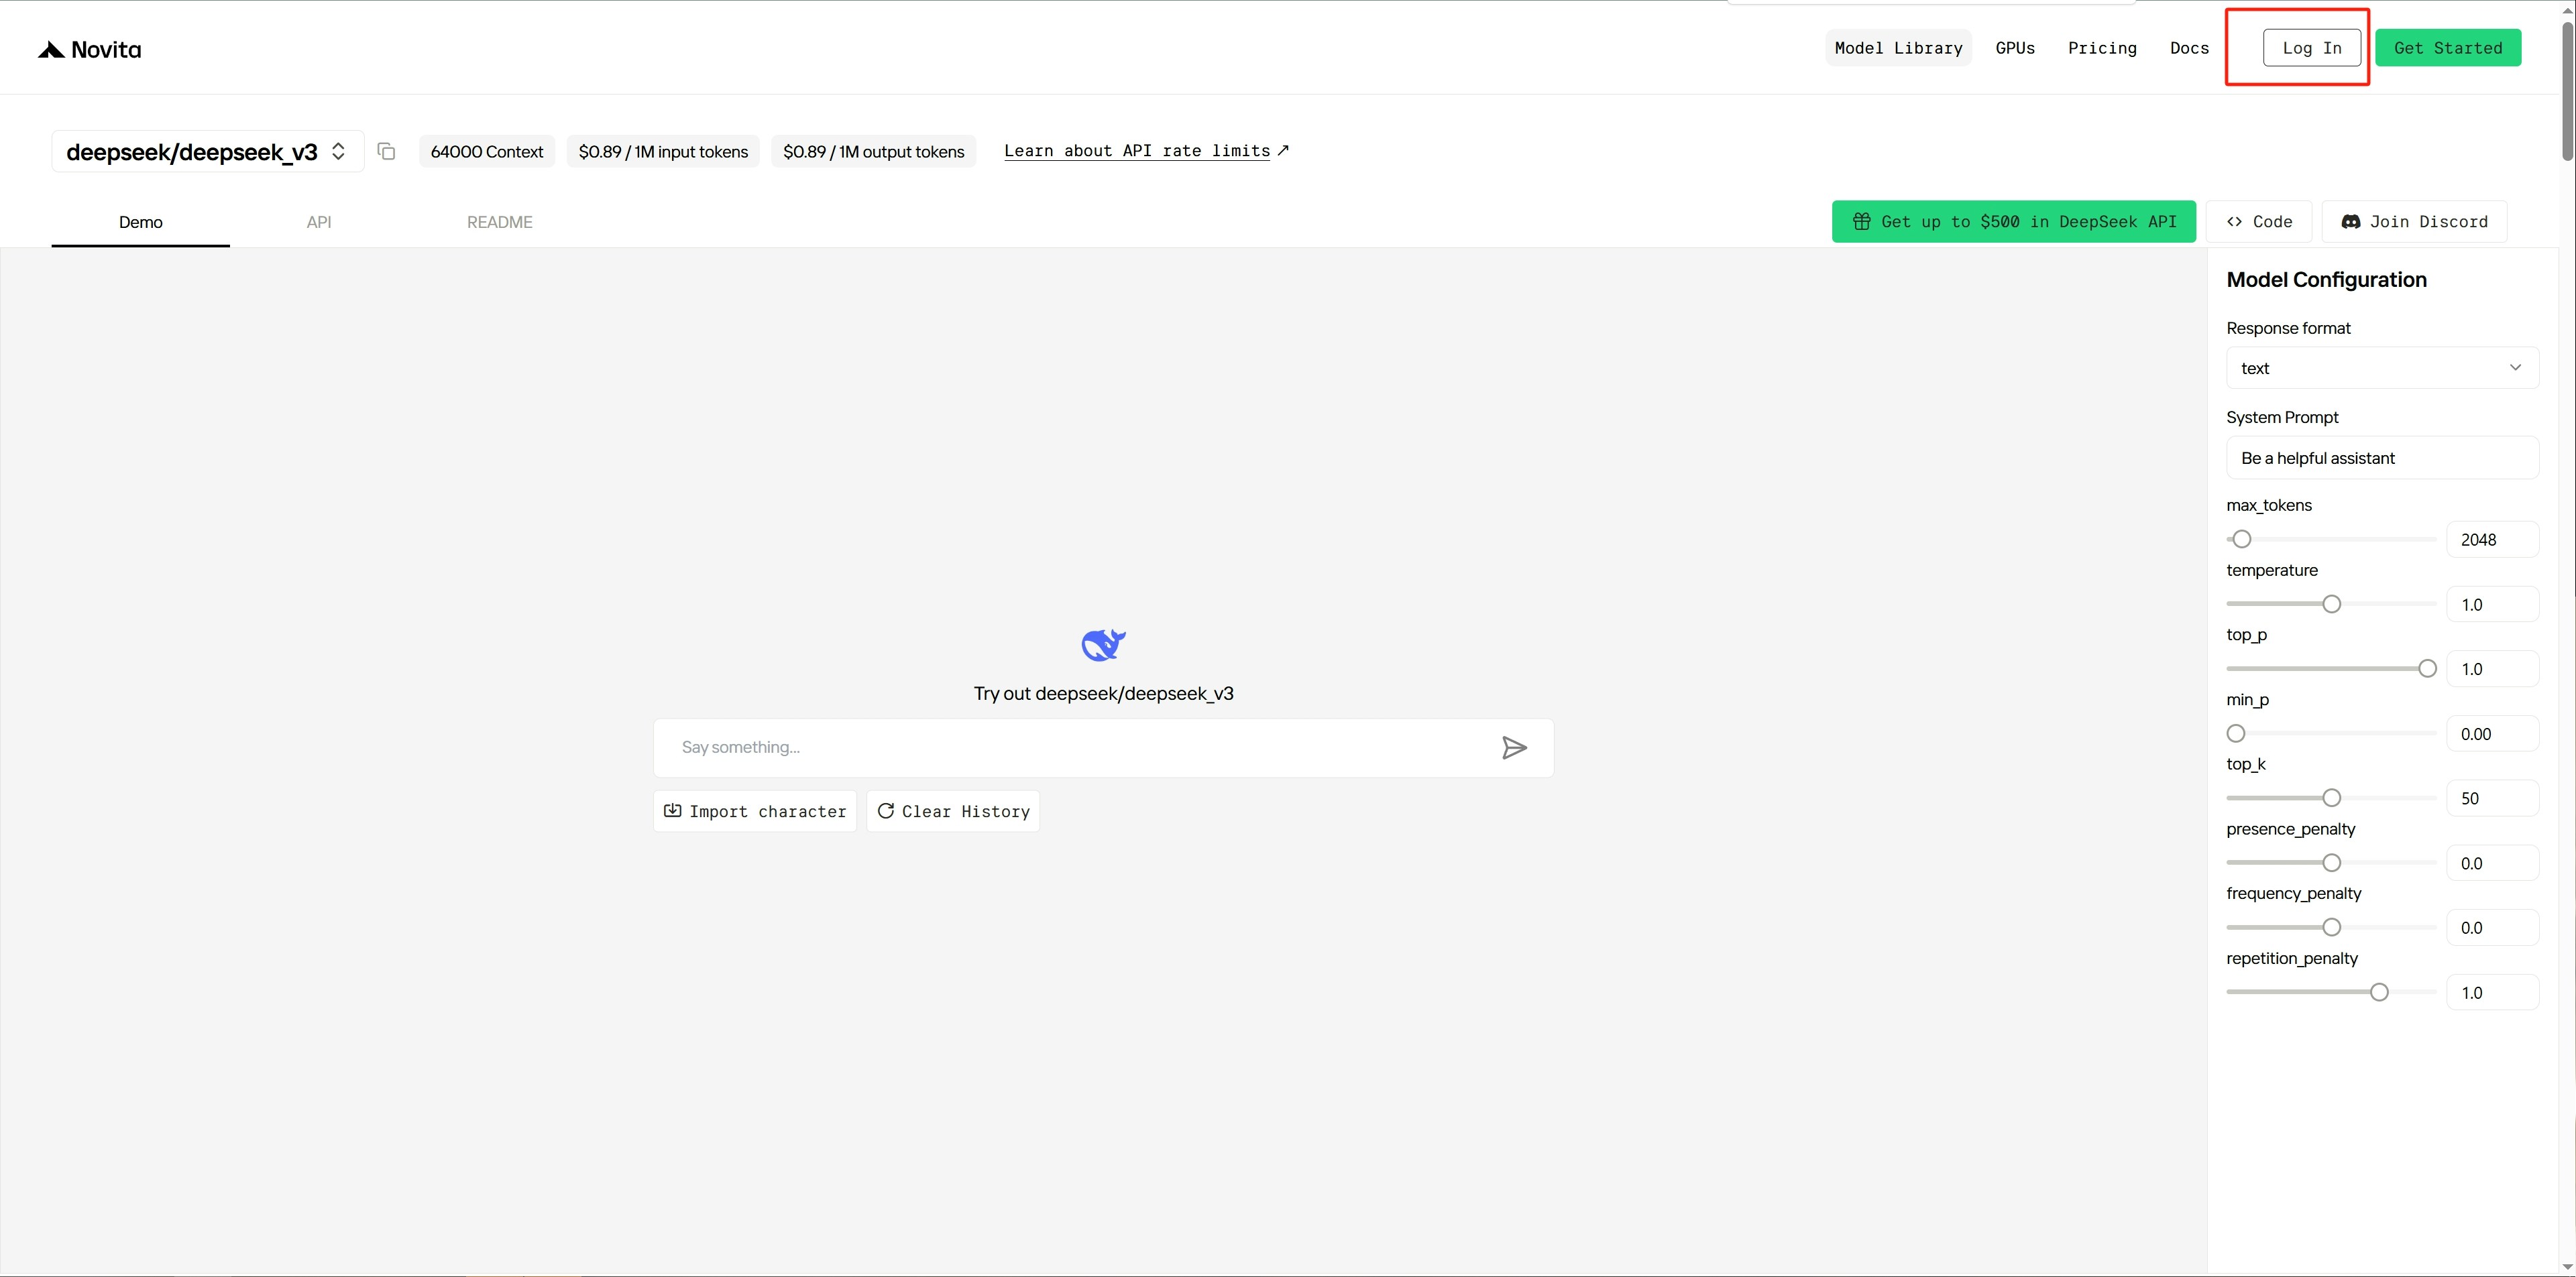Click the presence_penalty slider handle
Screen dimensions: 2576x1277
[2332, 863]
